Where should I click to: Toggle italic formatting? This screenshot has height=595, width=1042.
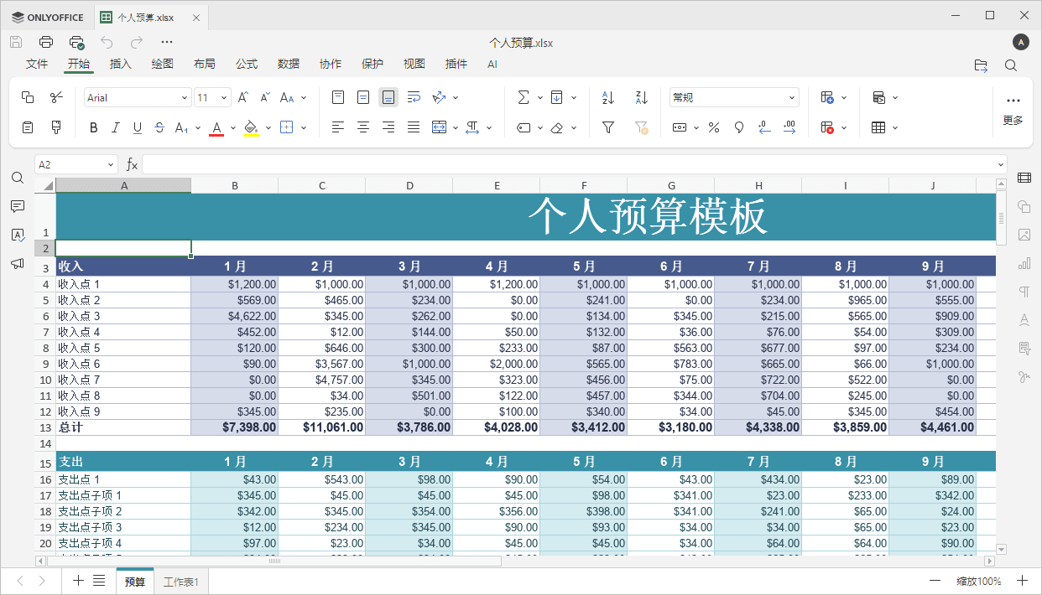click(116, 127)
